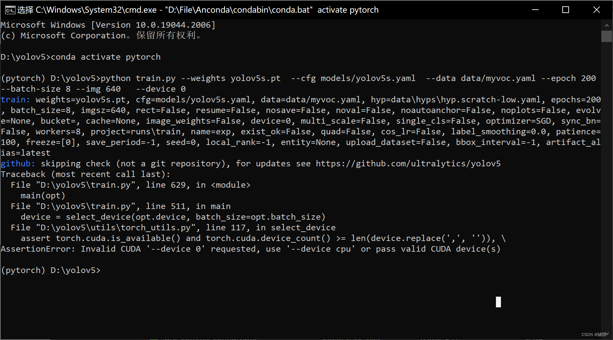The height and width of the screenshot is (340, 613).
Task: Click the 'conda activate pytorch' command line
Action: click(106, 57)
